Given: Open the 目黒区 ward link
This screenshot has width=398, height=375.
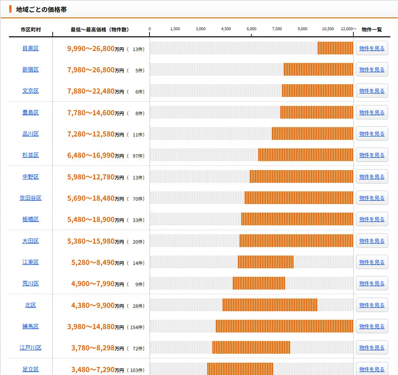Looking at the screenshot, I should [x=30, y=48].
